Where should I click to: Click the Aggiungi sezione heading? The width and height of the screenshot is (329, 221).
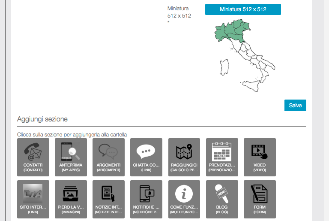click(x=42, y=119)
